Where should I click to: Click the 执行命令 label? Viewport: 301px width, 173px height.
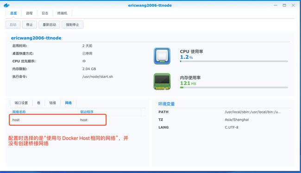[x=19, y=76]
